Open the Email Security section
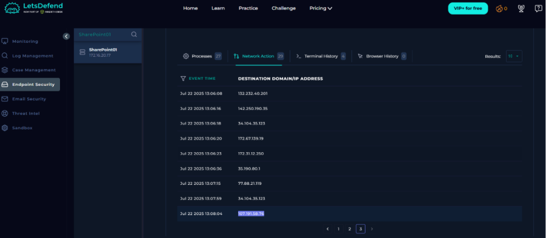 (29, 99)
